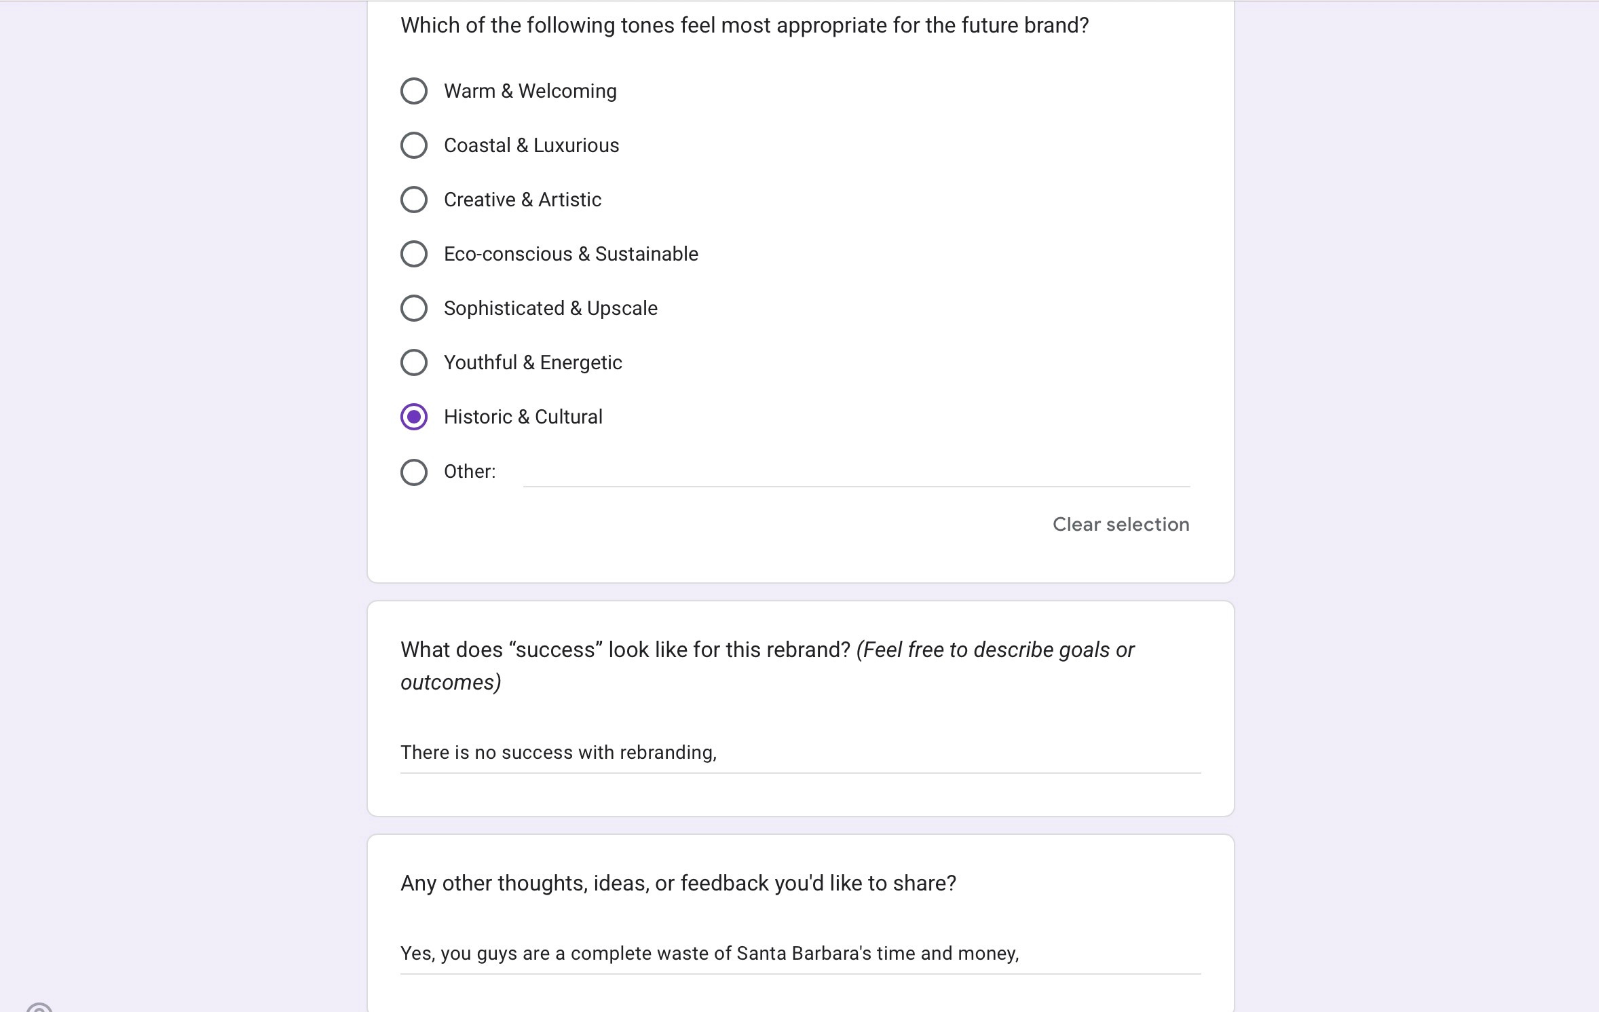The height and width of the screenshot is (1012, 1599).
Task: Select the Youthful & Energetic radio button
Action: 414,362
